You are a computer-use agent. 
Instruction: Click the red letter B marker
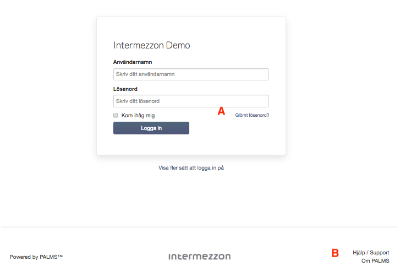point(335,253)
